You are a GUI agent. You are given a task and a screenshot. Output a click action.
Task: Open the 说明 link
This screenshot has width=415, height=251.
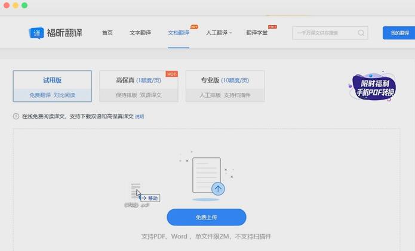pos(139,117)
